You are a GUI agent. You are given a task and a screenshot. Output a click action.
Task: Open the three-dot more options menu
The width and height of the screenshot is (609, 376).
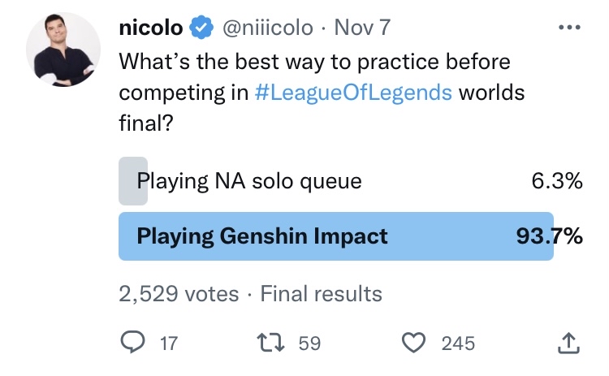point(568,28)
